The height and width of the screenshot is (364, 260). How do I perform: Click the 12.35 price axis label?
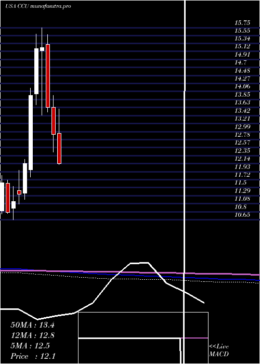242,151
